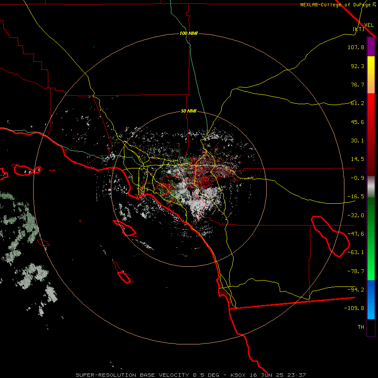Click the gray near-zero segment of the color bar

tap(371, 186)
